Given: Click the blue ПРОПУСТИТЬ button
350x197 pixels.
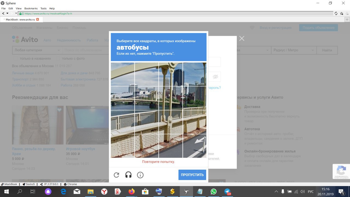Looking at the screenshot, I should pos(192,175).
